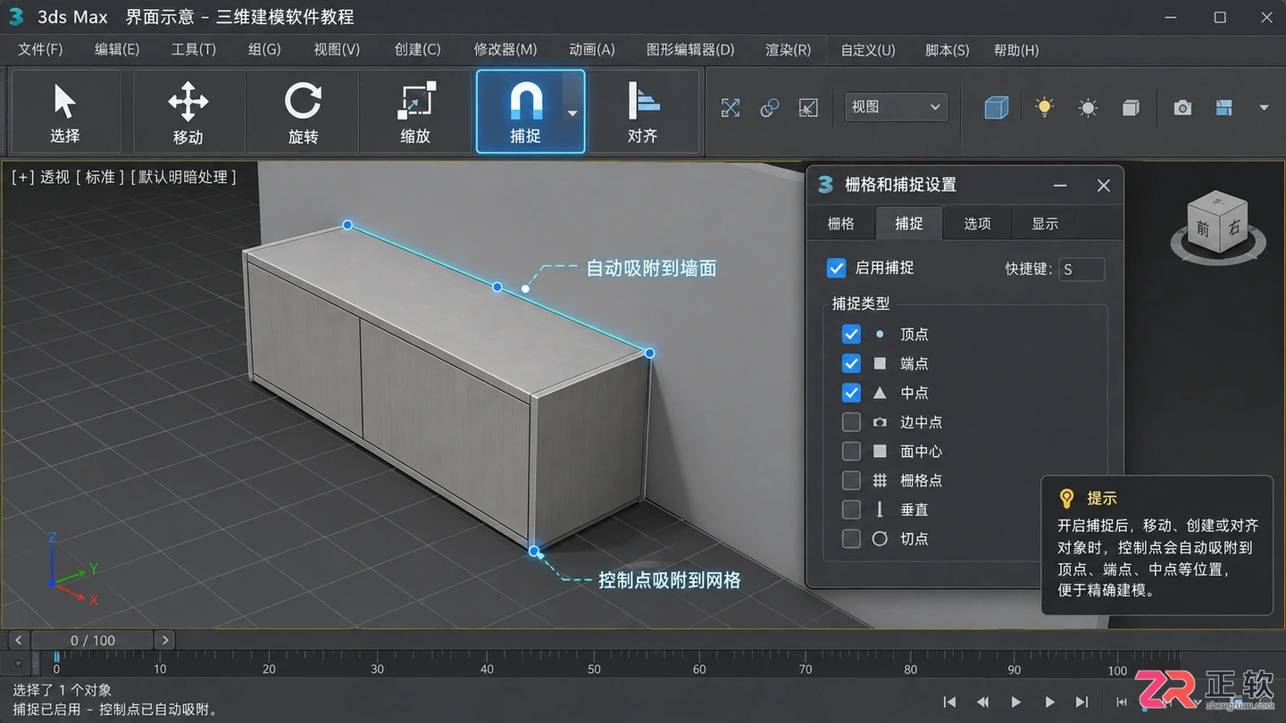Screen dimensions: 1286x723
Task: Click the camera icon in toolbar
Action: click(x=1182, y=108)
